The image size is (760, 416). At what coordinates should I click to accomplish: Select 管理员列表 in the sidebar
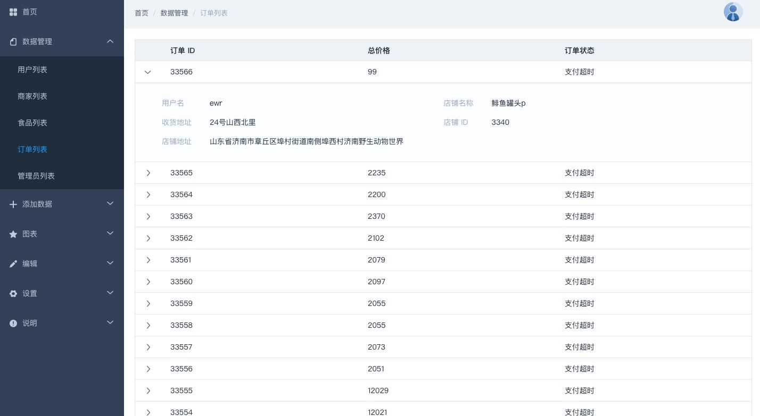(x=36, y=176)
